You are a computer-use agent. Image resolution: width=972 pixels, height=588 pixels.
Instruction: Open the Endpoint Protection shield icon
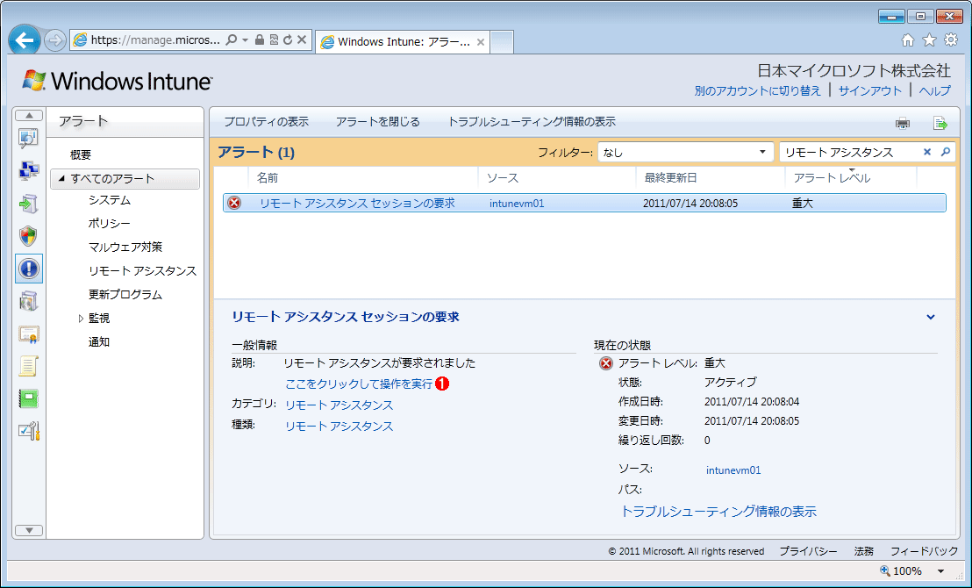[29, 236]
